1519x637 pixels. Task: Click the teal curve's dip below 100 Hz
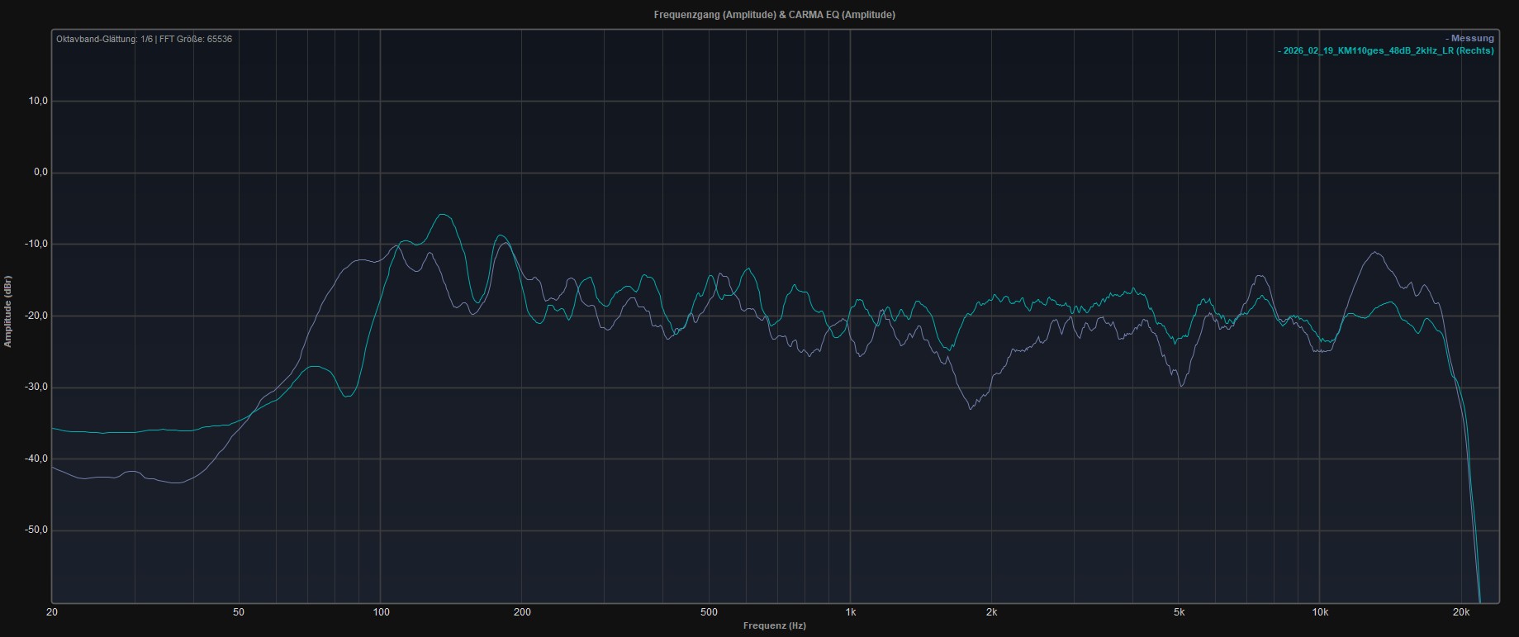(348, 397)
